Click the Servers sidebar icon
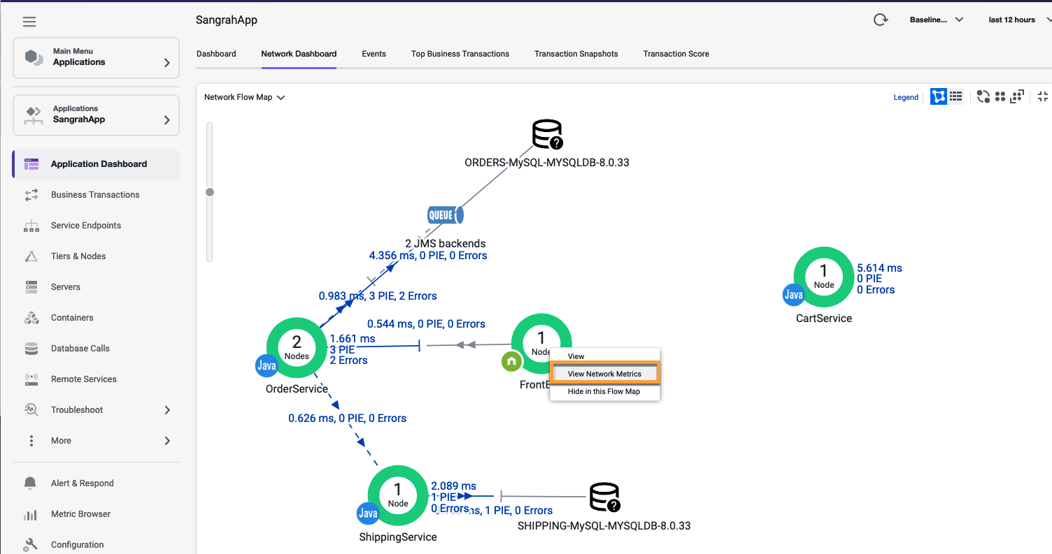 click(31, 287)
